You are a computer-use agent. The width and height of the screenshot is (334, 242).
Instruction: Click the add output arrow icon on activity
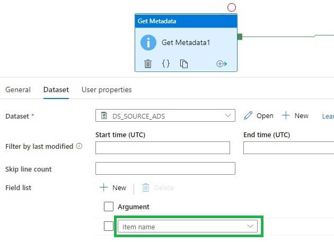coord(222,64)
